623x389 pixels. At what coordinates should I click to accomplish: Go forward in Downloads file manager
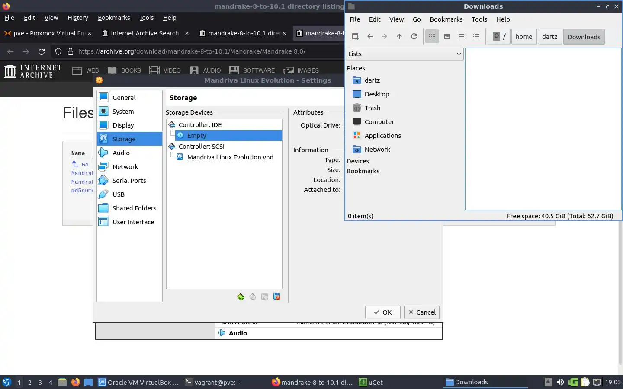pyautogui.click(x=385, y=37)
